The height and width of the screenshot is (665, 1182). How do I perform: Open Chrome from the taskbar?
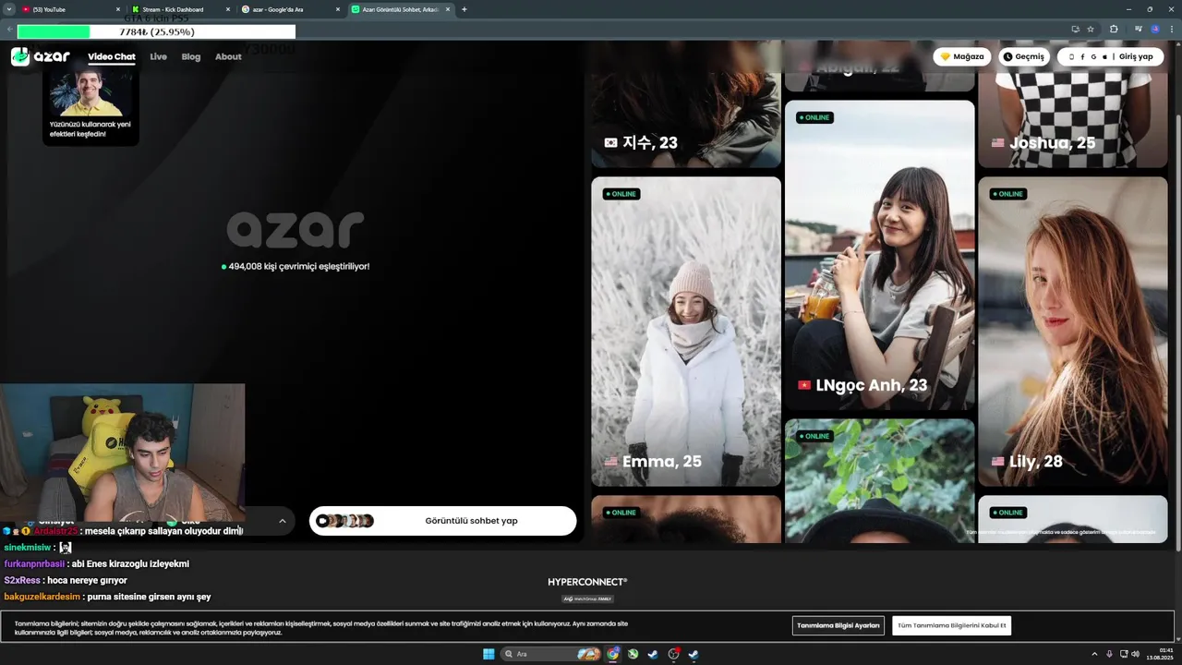(613, 654)
